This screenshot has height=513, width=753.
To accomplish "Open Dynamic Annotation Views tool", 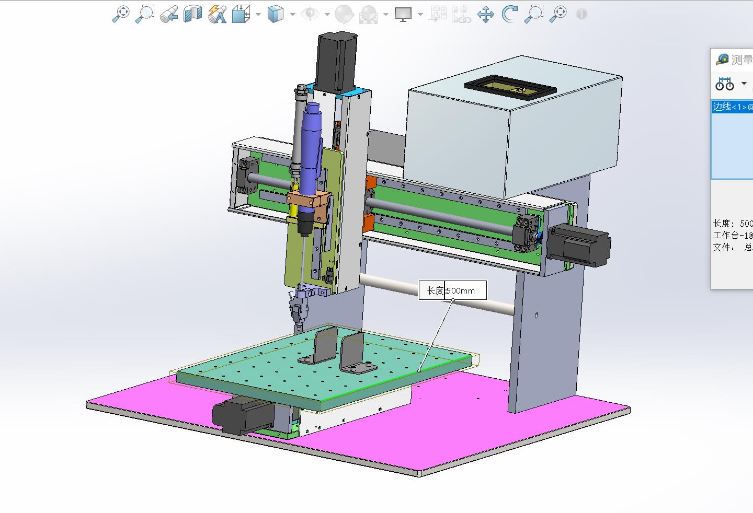I will [x=218, y=14].
